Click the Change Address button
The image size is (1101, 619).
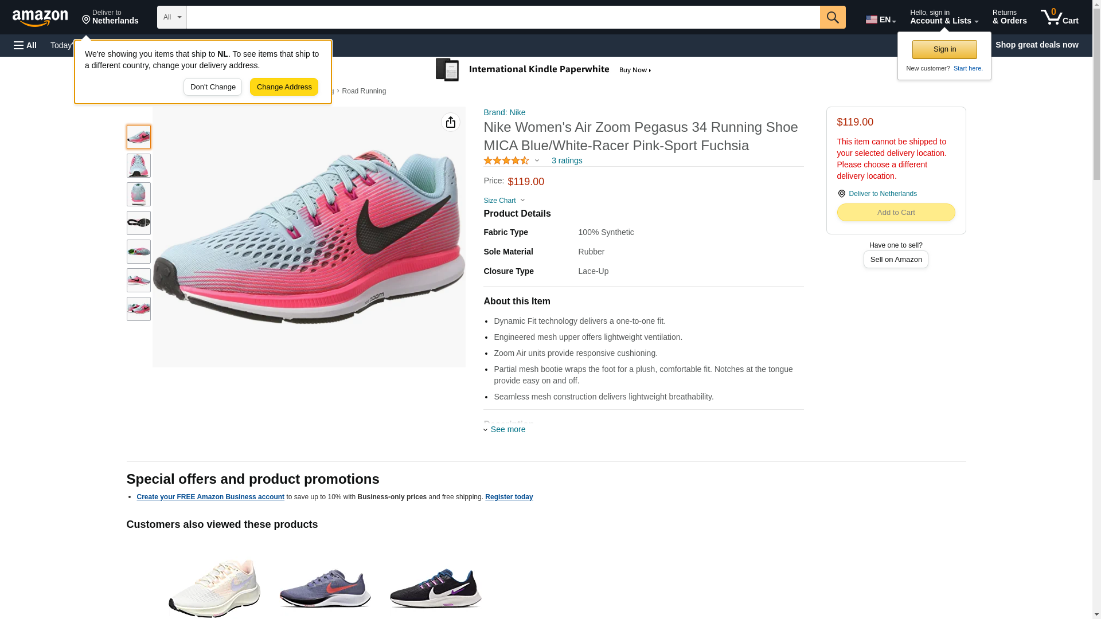coord(284,87)
